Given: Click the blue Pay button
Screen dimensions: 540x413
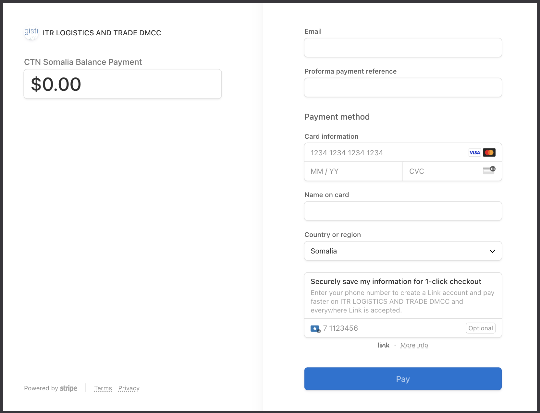Looking at the screenshot, I should 403,379.
